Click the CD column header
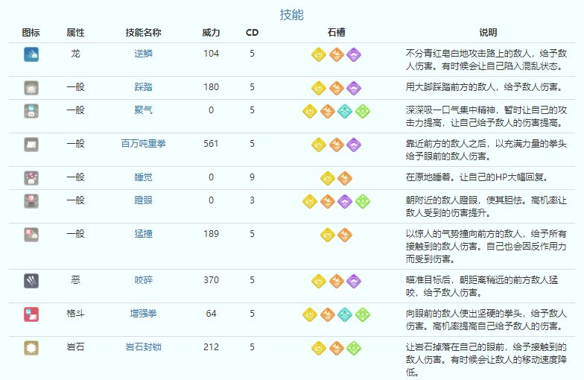 pyautogui.click(x=252, y=33)
